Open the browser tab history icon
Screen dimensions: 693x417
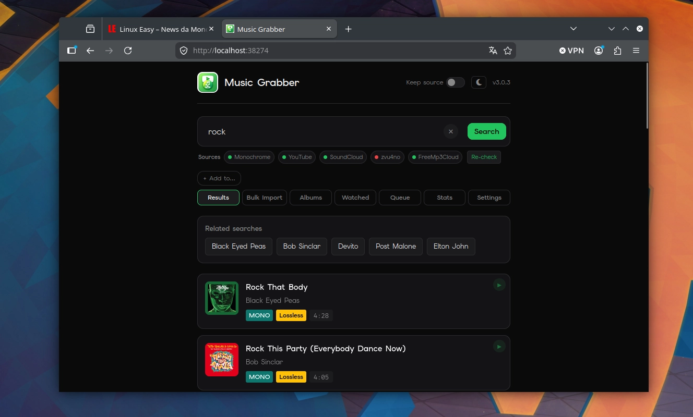90,29
